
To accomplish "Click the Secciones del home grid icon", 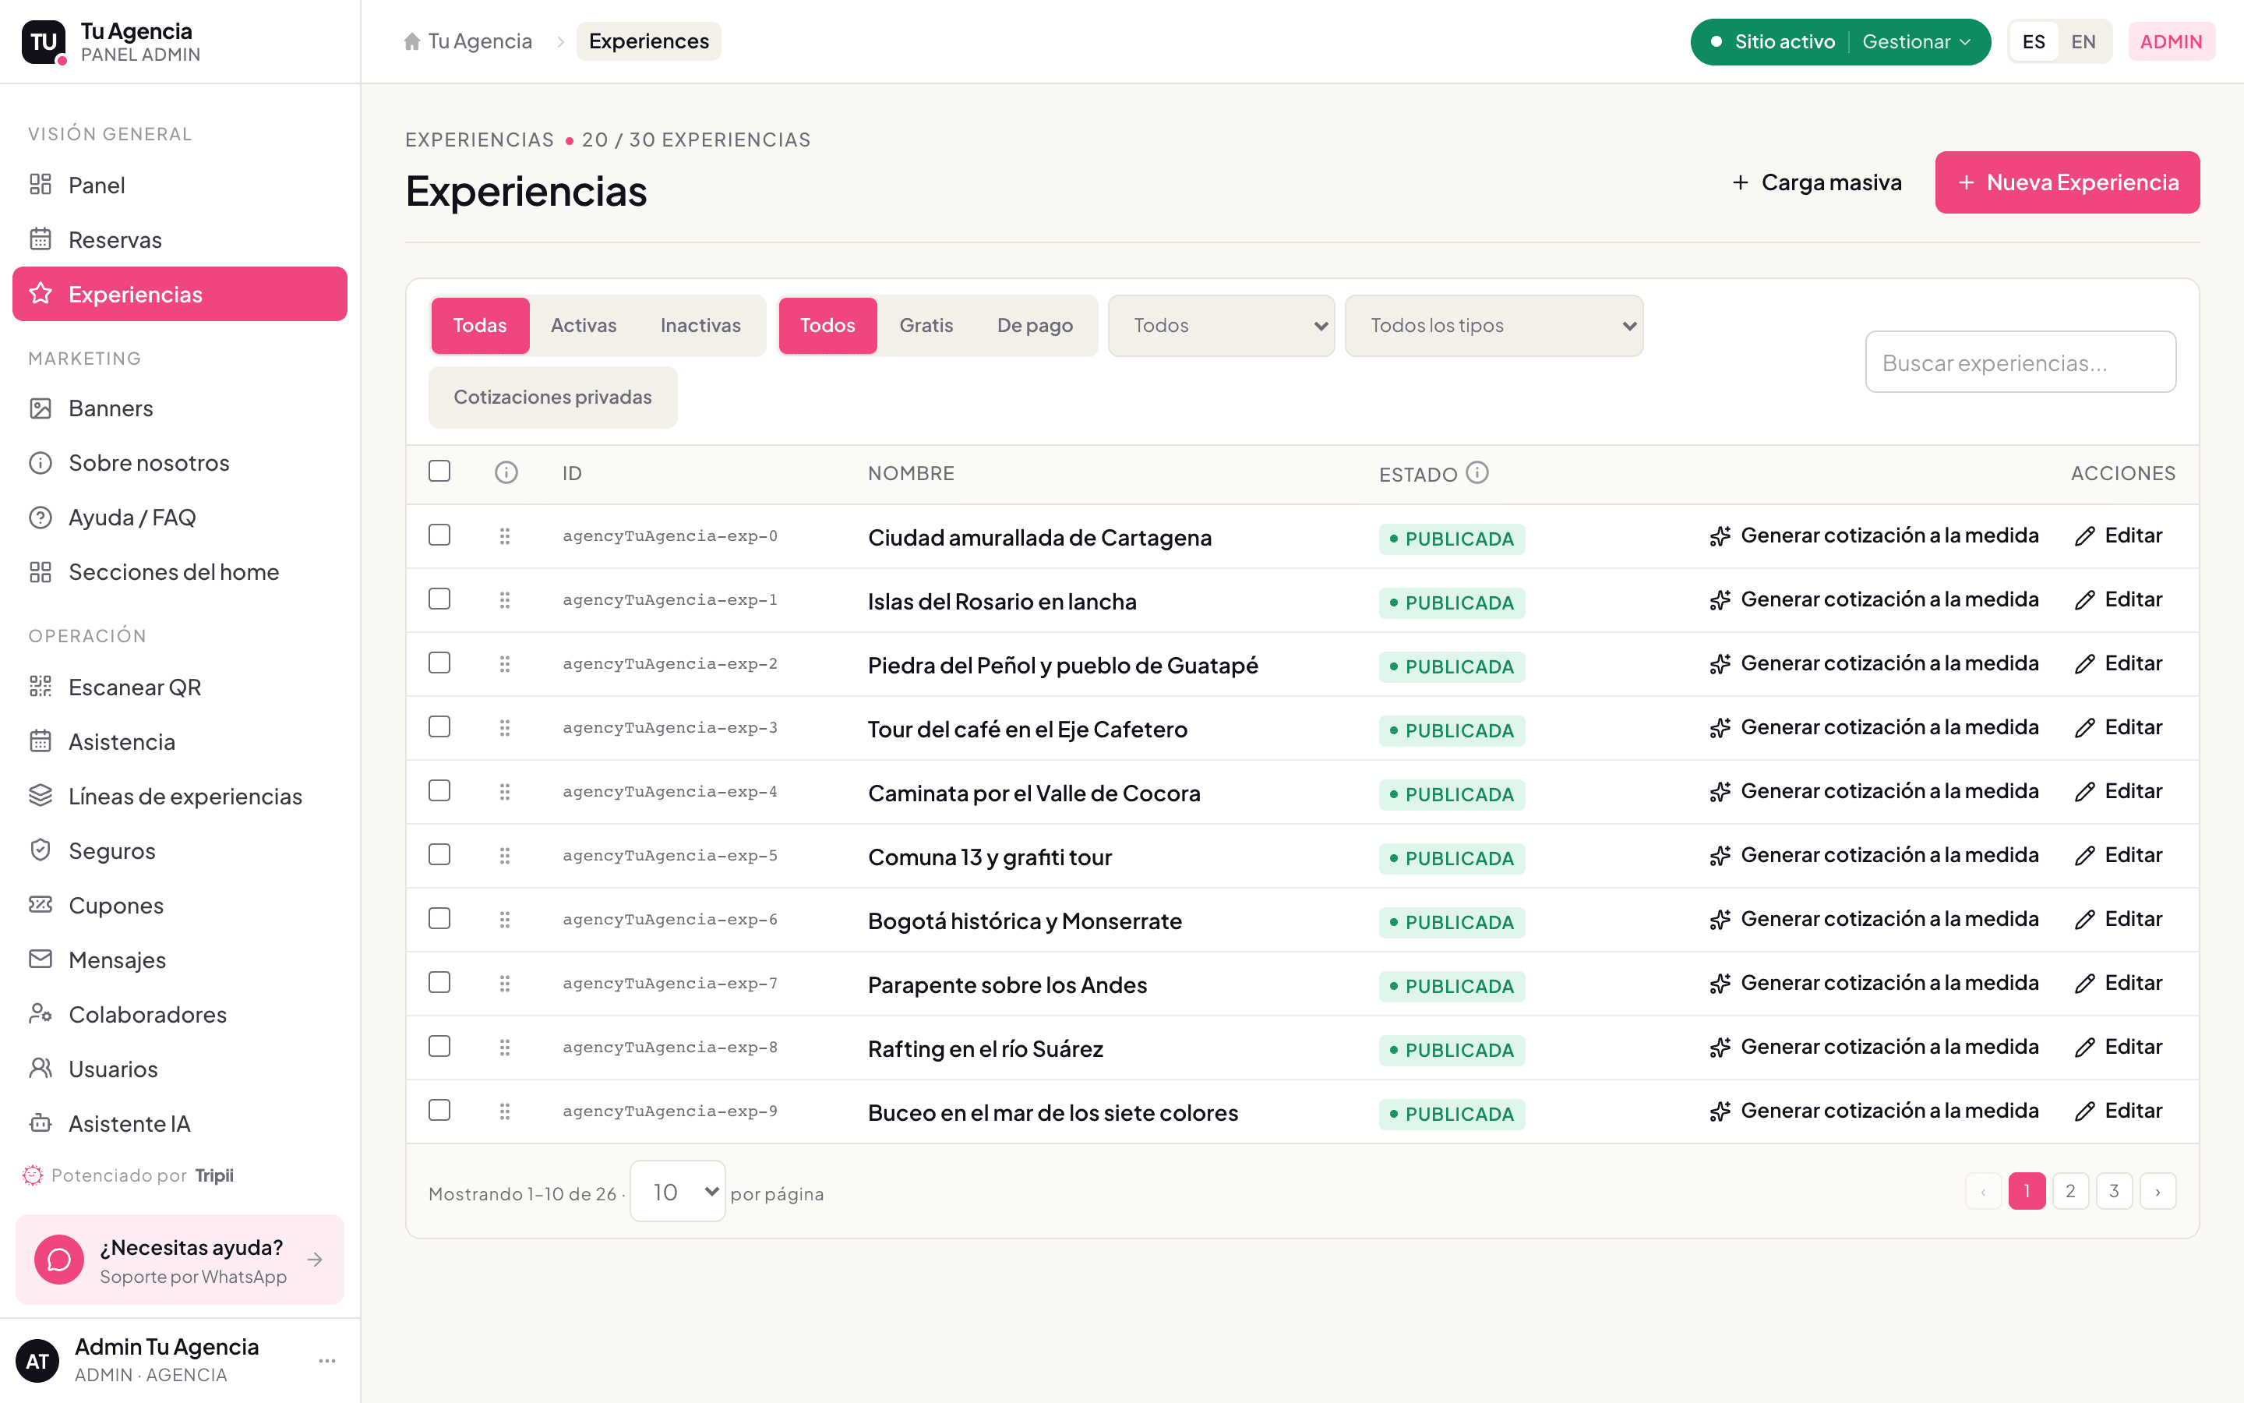I will point(40,573).
